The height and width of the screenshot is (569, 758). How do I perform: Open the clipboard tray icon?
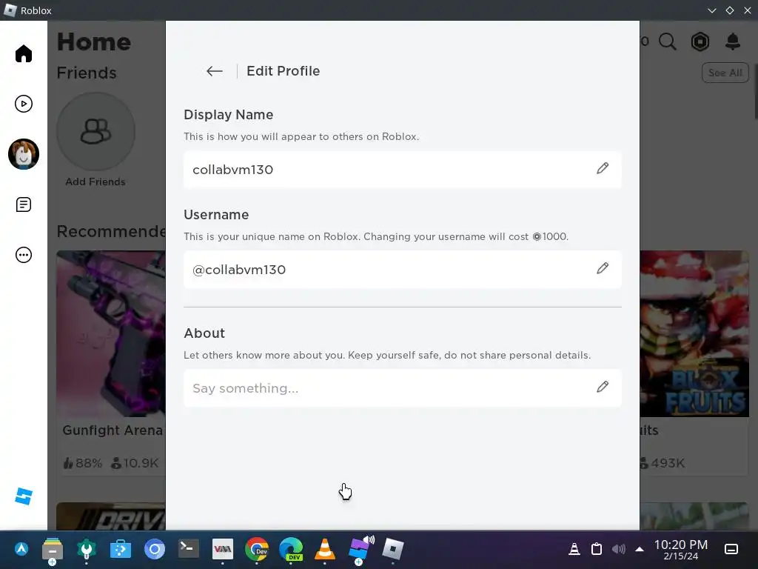pyautogui.click(x=597, y=549)
